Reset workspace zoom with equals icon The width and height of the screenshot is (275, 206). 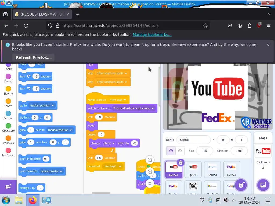click(x=150, y=183)
